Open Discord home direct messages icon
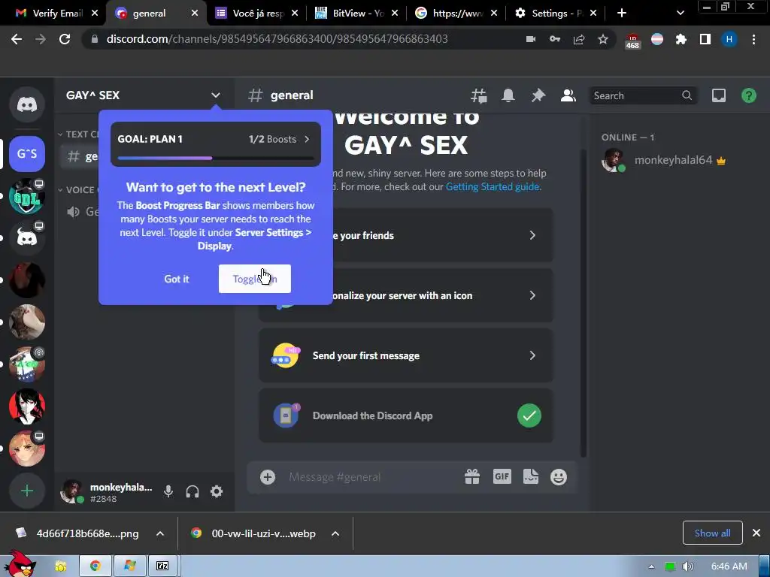The width and height of the screenshot is (770, 577). [x=27, y=104]
